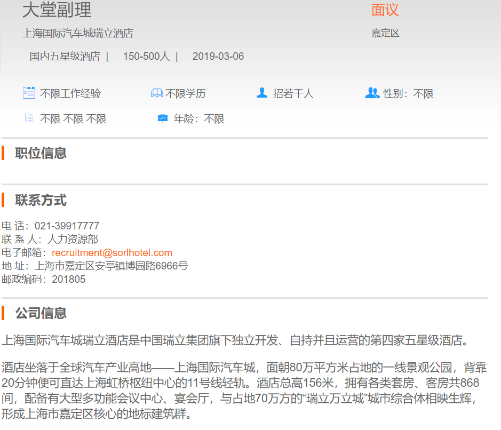
Task: Click the two-person icon beside 性别：不限
Action: (372, 93)
